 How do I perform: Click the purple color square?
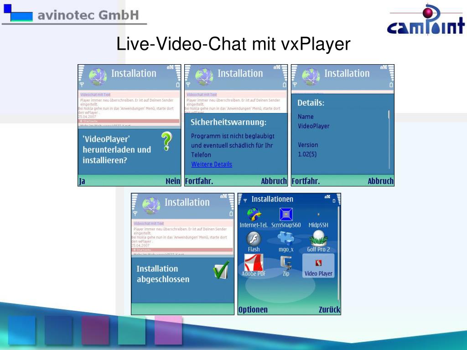point(95,330)
